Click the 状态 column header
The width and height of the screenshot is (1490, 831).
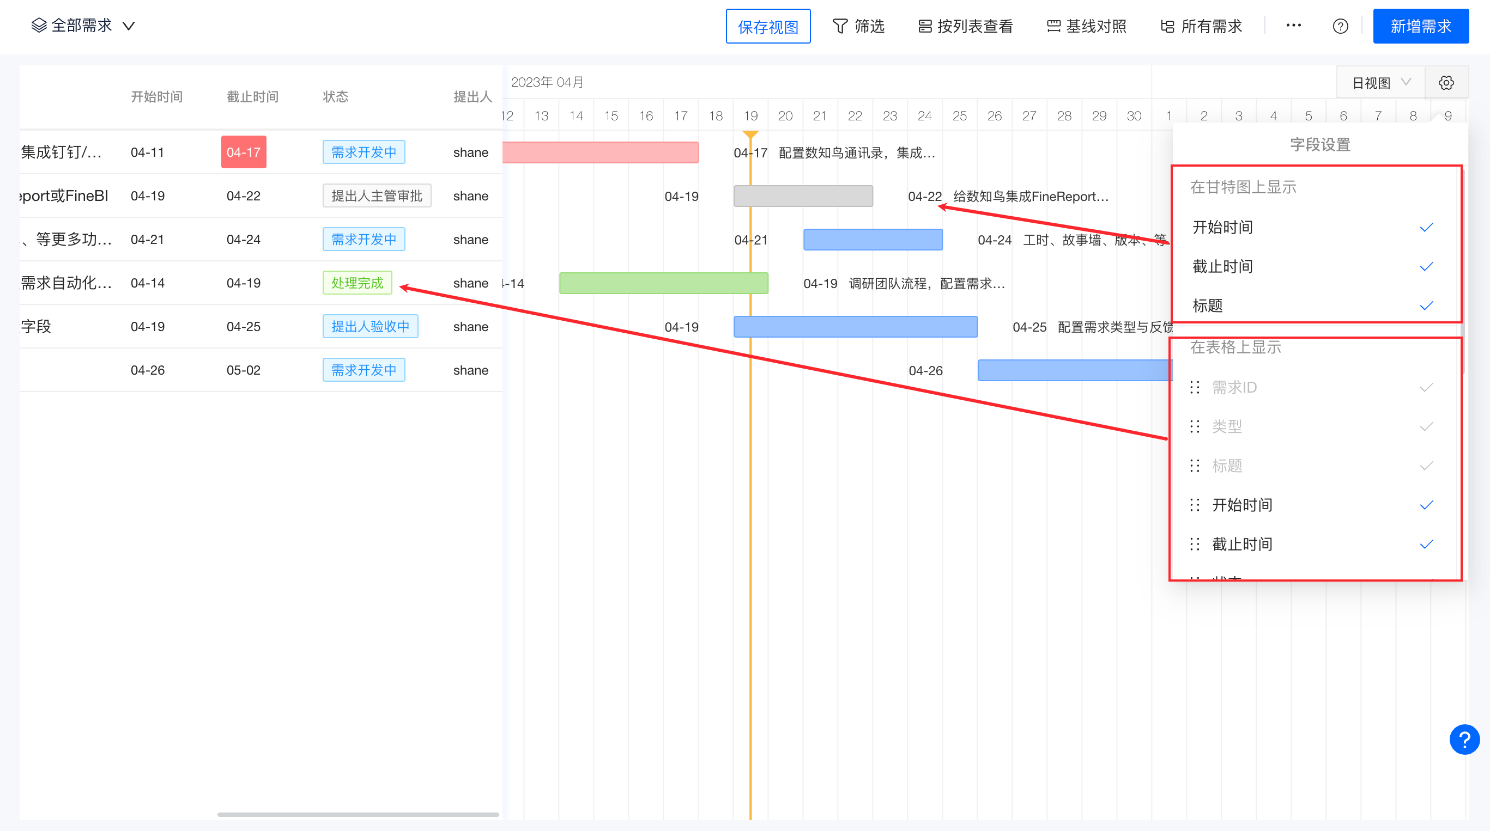pyautogui.click(x=336, y=96)
